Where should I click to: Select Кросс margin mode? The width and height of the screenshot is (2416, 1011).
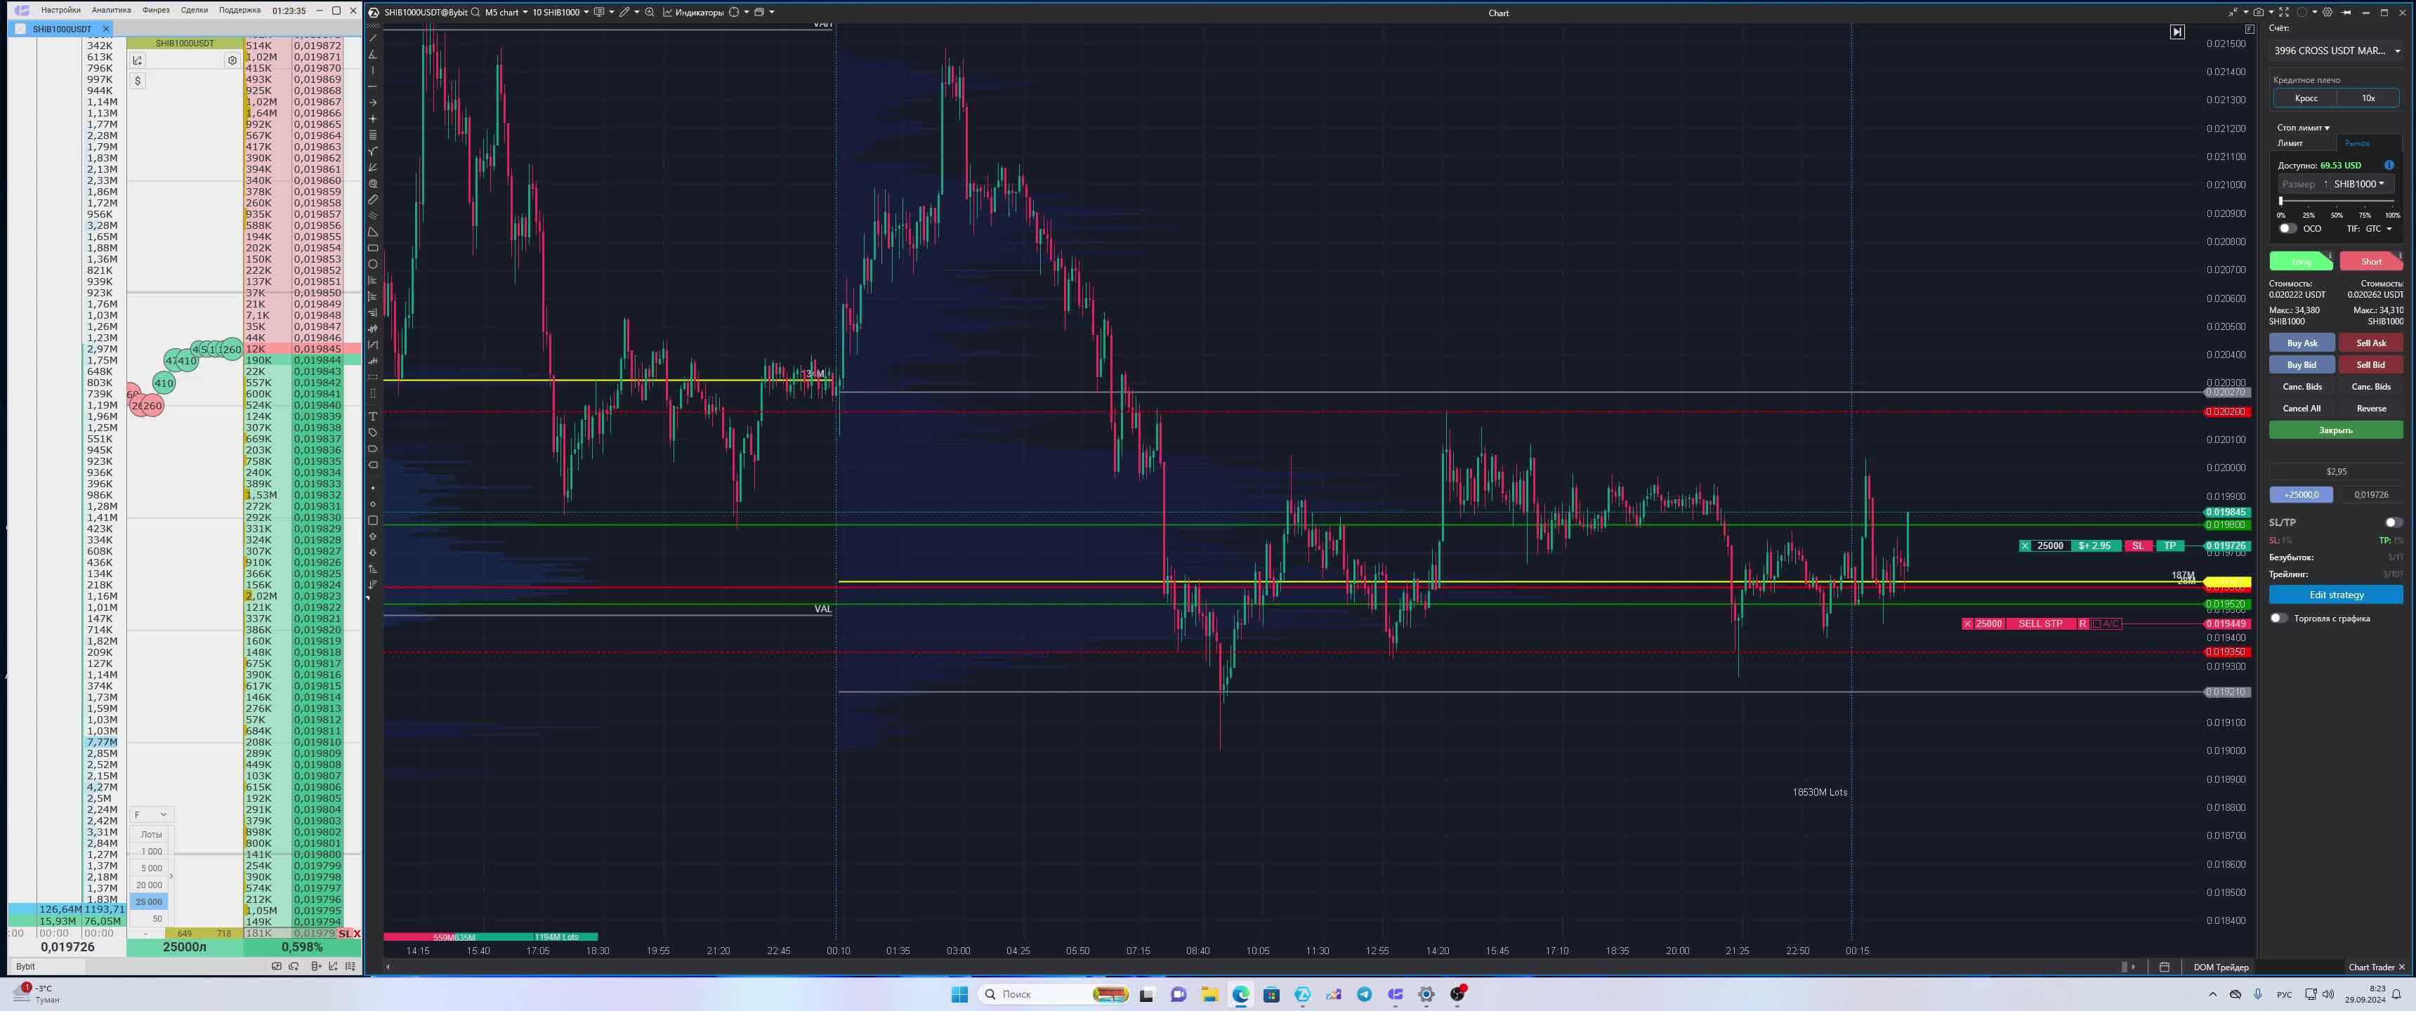tap(2305, 98)
